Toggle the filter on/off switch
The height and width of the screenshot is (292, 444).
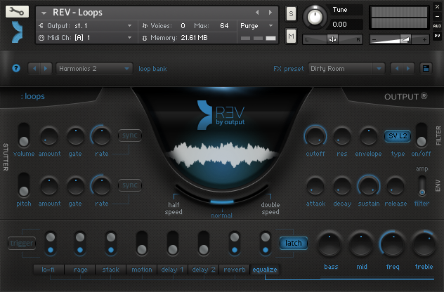pyautogui.click(x=421, y=135)
